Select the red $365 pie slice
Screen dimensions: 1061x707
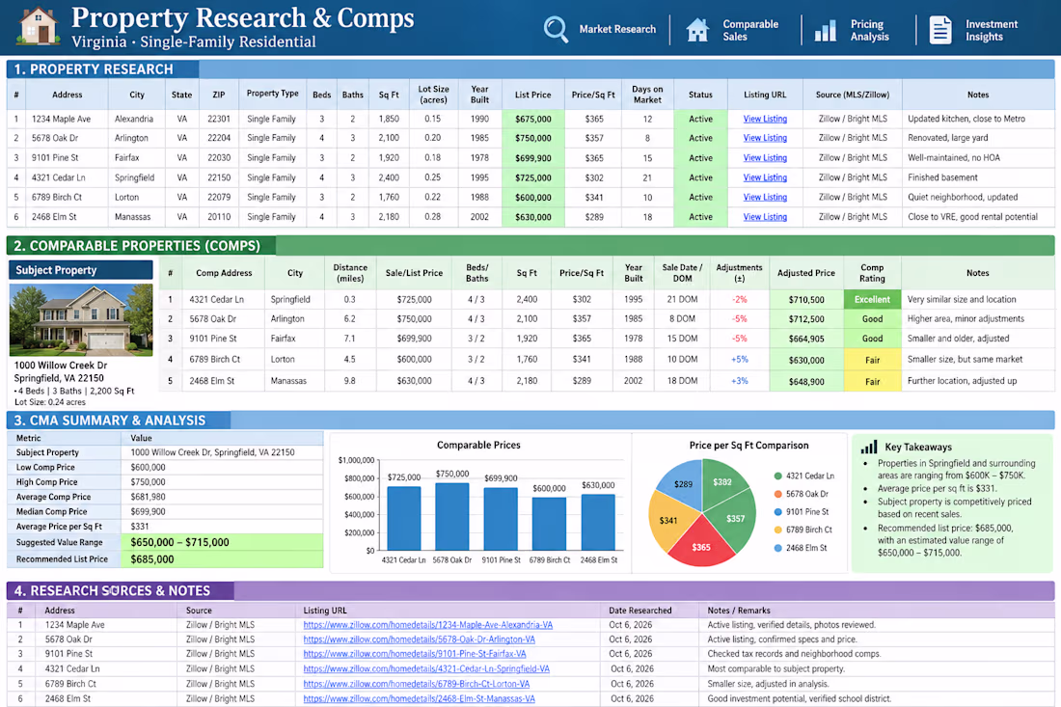[x=701, y=547]
